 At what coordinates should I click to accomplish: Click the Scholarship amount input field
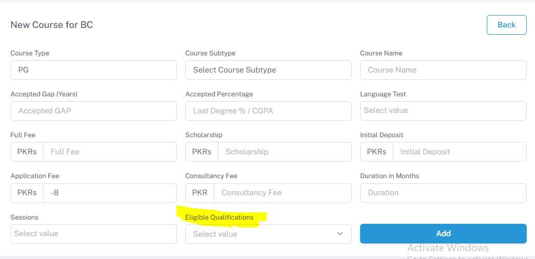(x=284, y=152)
